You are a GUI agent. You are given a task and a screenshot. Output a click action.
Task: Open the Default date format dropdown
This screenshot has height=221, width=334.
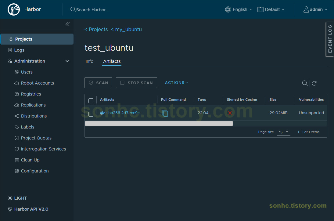pyautogui.click(x=271, y=9)
